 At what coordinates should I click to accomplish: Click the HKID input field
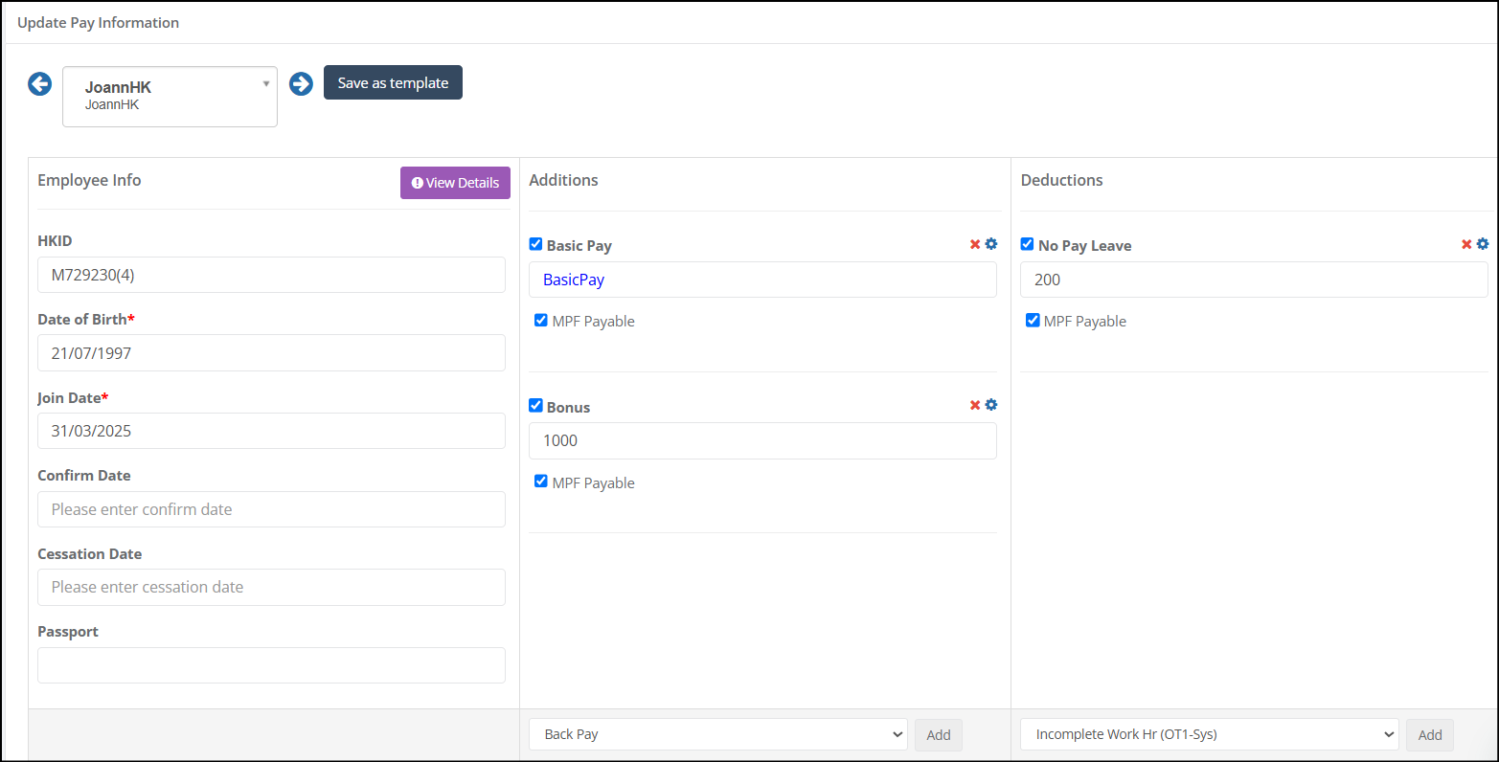coord(271,275)
